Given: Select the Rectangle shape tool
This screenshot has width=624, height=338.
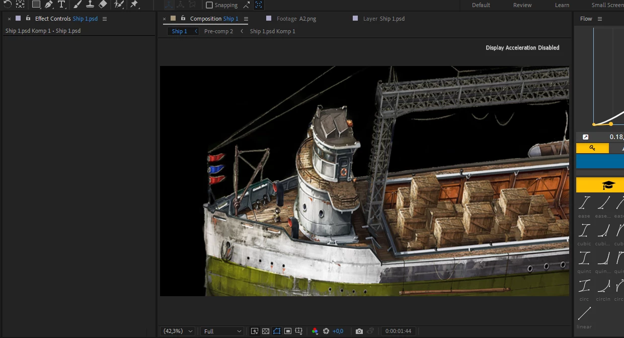Looking at the screenshot, I should tap(36, 5).
